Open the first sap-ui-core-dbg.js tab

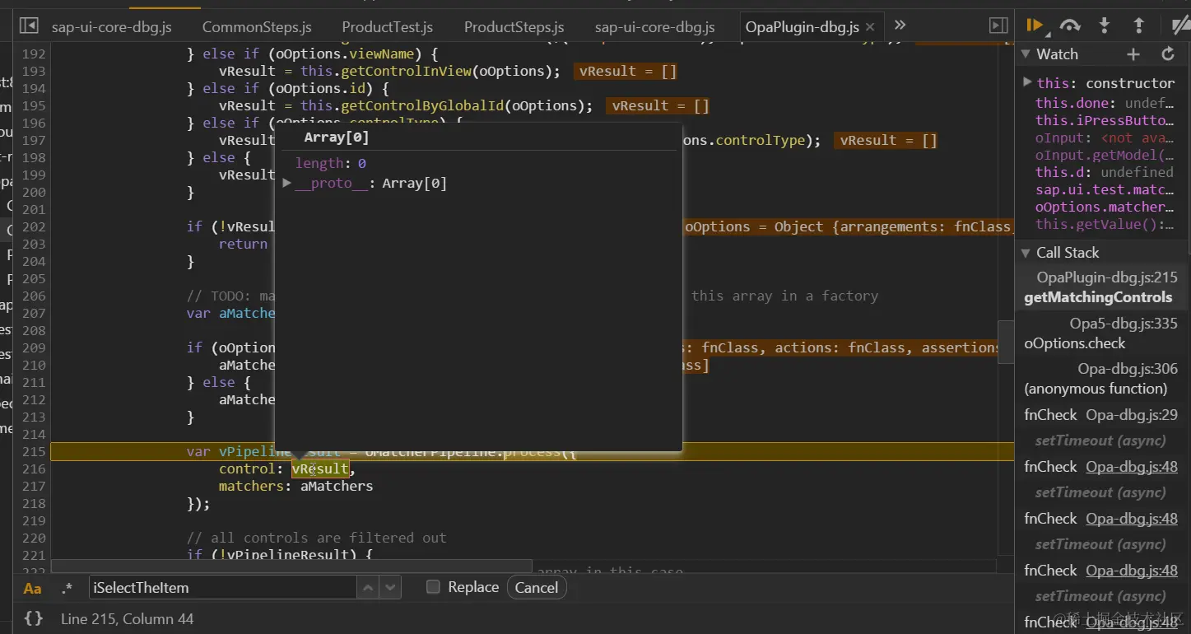coord(112,27)
